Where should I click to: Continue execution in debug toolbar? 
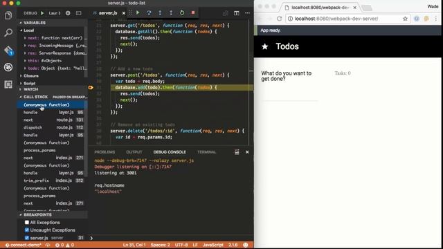click(138, 12)
